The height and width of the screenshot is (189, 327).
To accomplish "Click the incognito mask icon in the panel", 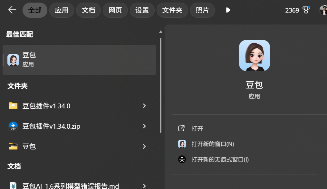I will pos(182,159).
